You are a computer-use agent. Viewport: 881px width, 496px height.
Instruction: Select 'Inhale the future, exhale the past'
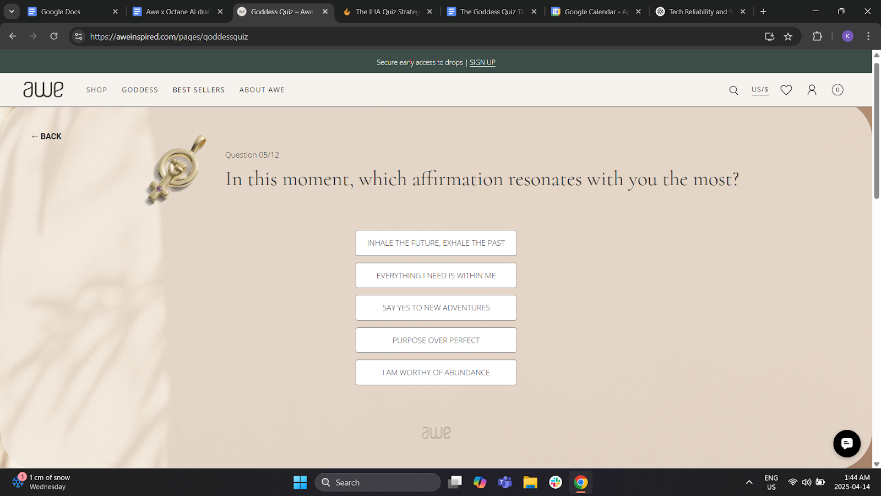(436, 243)
